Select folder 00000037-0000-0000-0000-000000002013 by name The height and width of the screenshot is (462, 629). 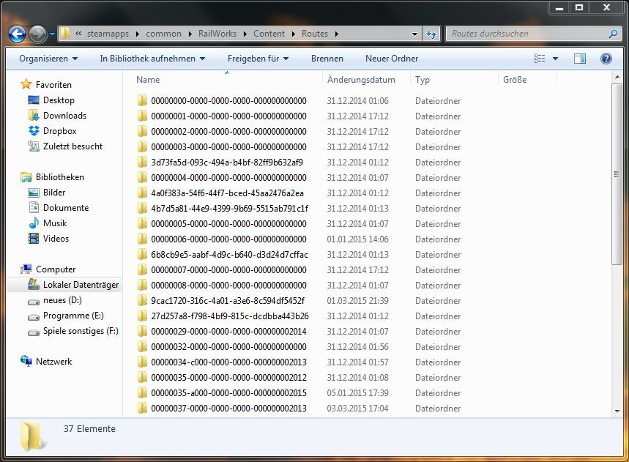pos(228,409)
